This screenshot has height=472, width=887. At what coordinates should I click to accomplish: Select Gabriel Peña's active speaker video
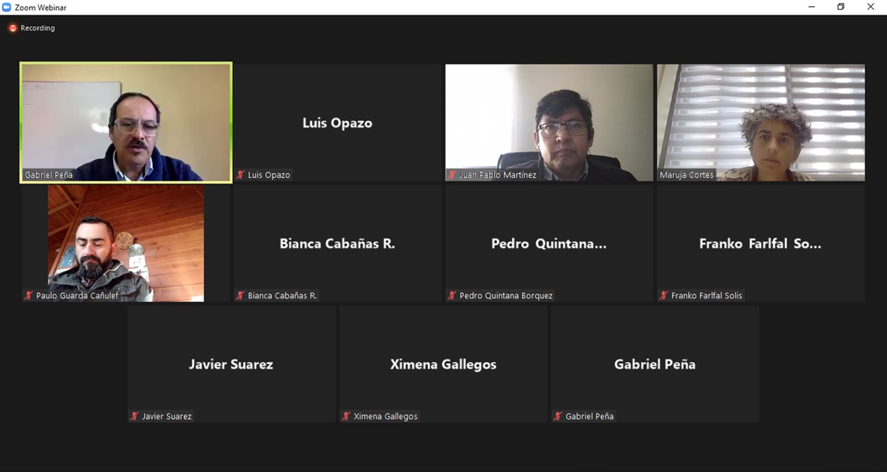126,122
